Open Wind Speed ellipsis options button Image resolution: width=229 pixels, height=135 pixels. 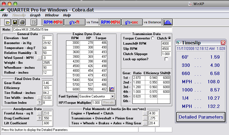[x=39, y=58]
